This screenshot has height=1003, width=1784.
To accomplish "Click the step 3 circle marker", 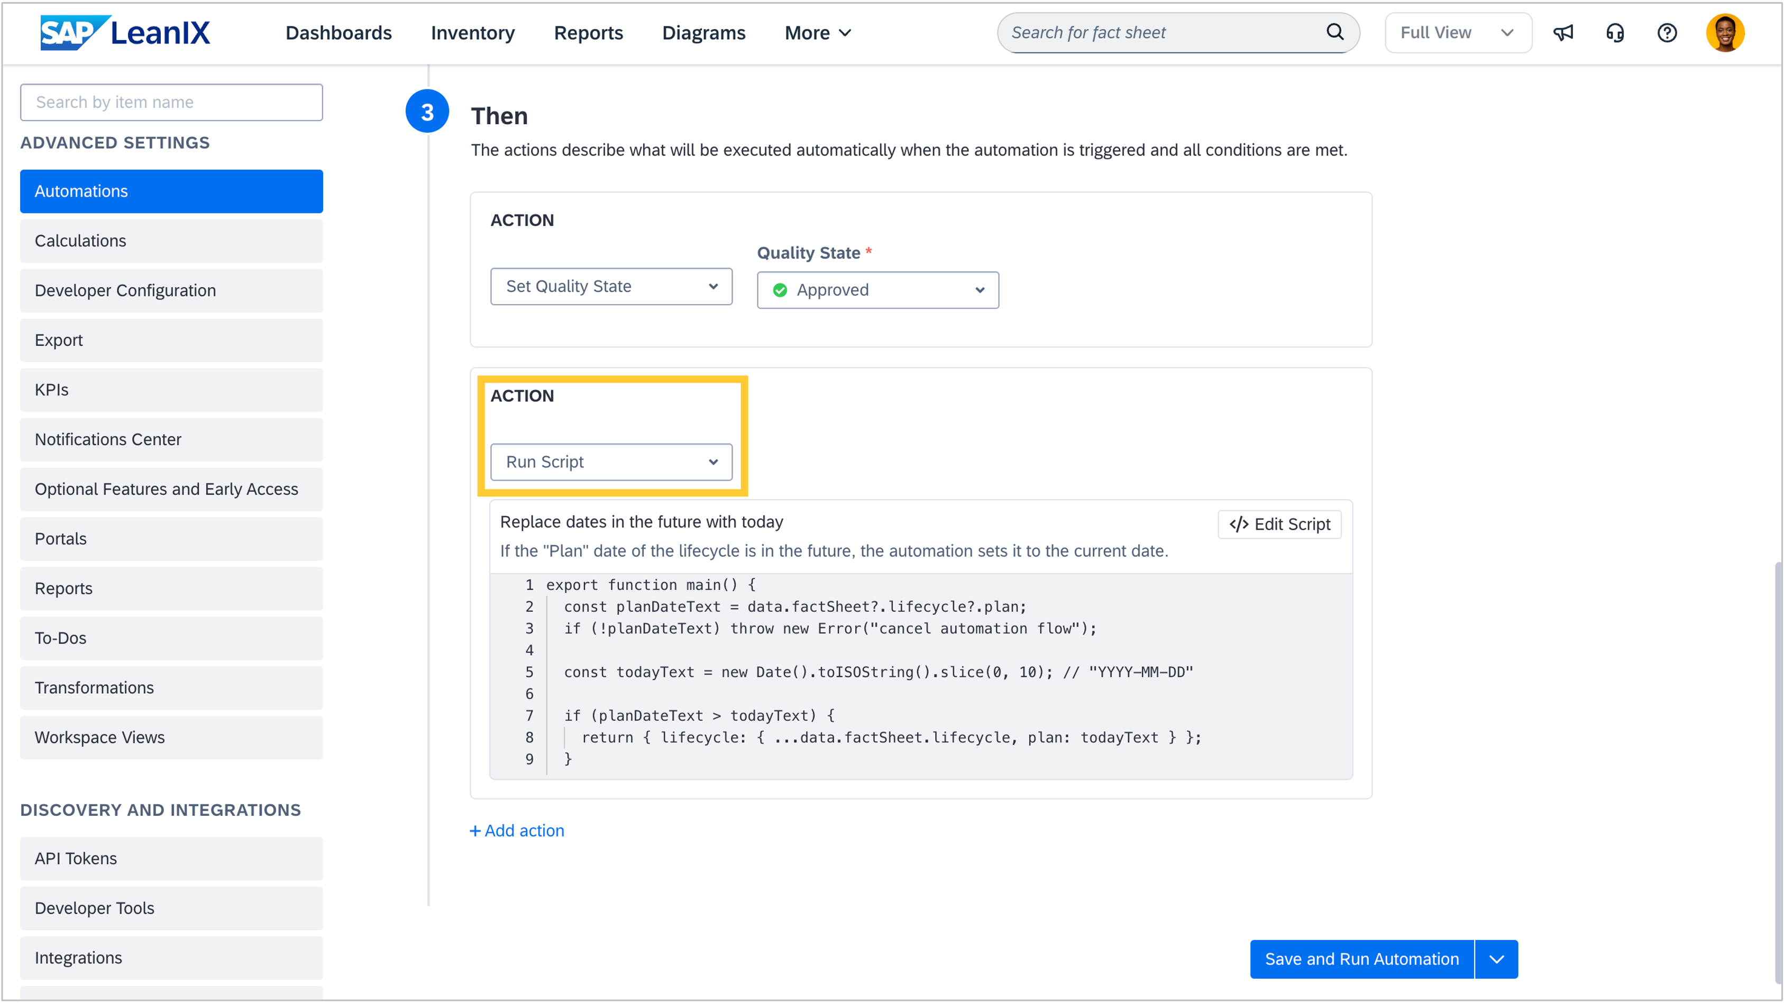I will coord(427,112).
